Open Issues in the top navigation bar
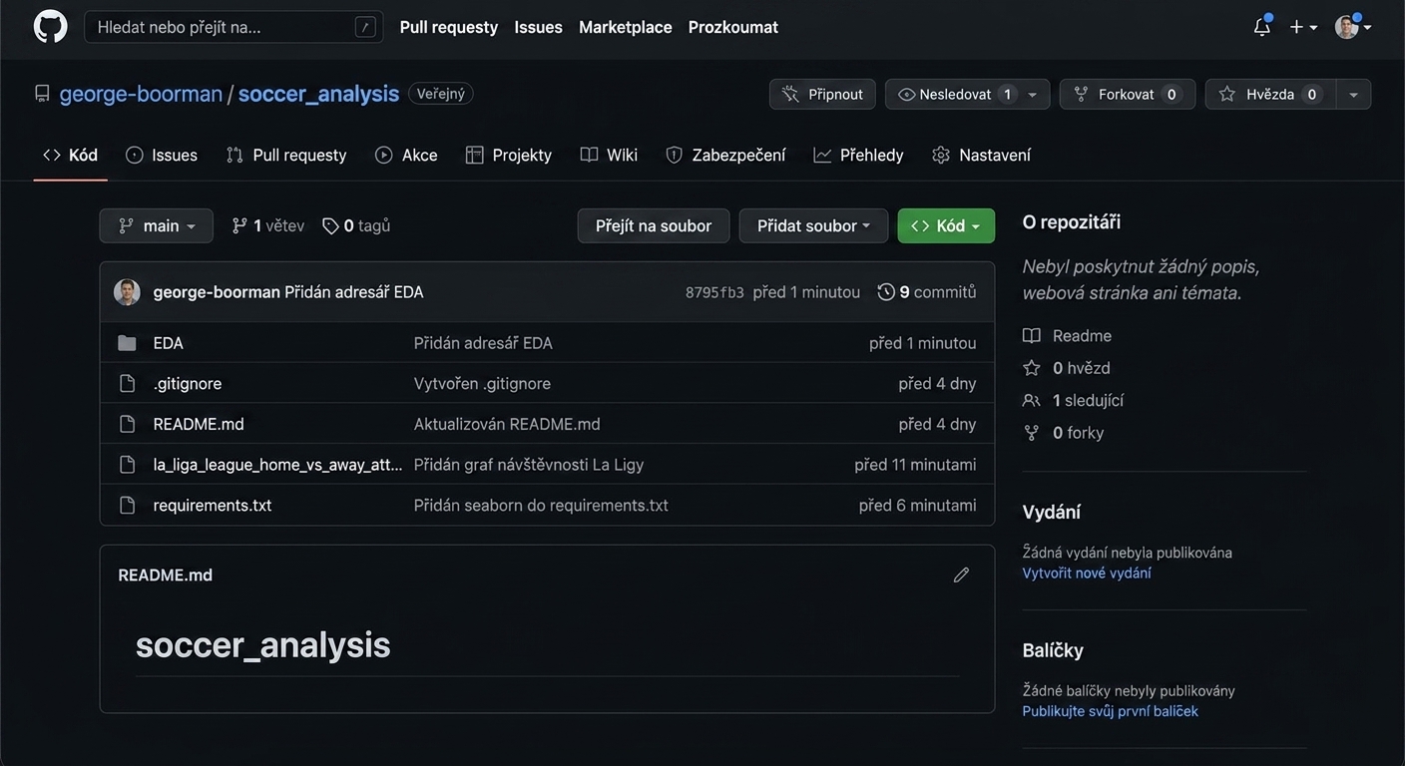 coord(539,27)
